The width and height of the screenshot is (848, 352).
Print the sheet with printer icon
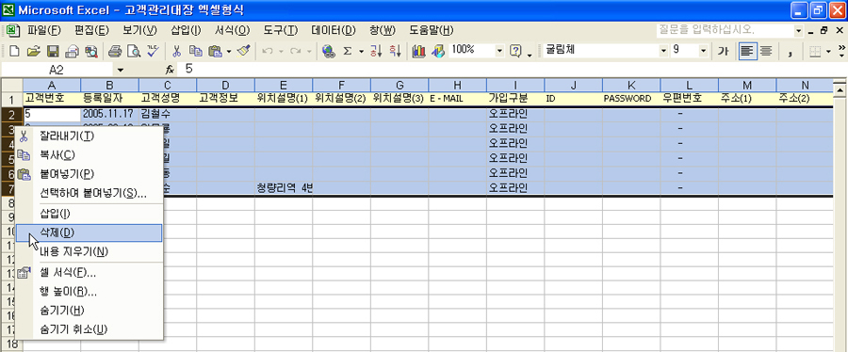[x=115, y=51]
